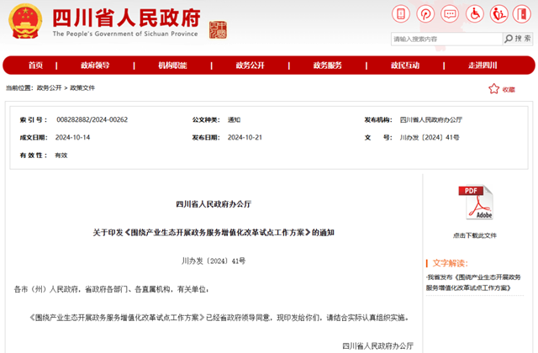
Task: Download the Adobe PDF file icon
Action: coord(476,202)
